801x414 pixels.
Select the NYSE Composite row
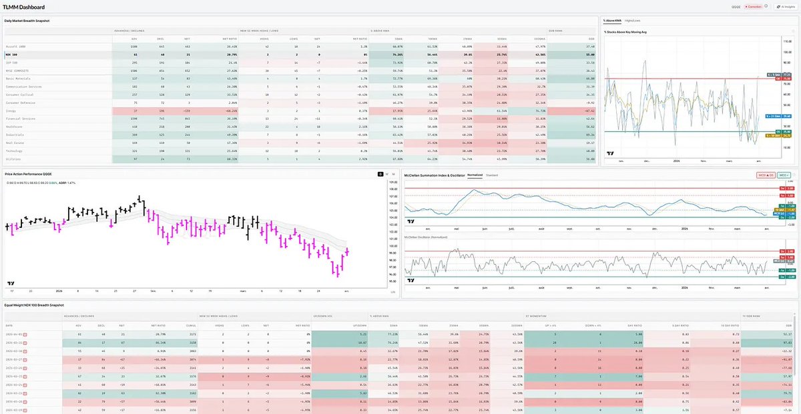pyautogui.click(x=300, y=69)
